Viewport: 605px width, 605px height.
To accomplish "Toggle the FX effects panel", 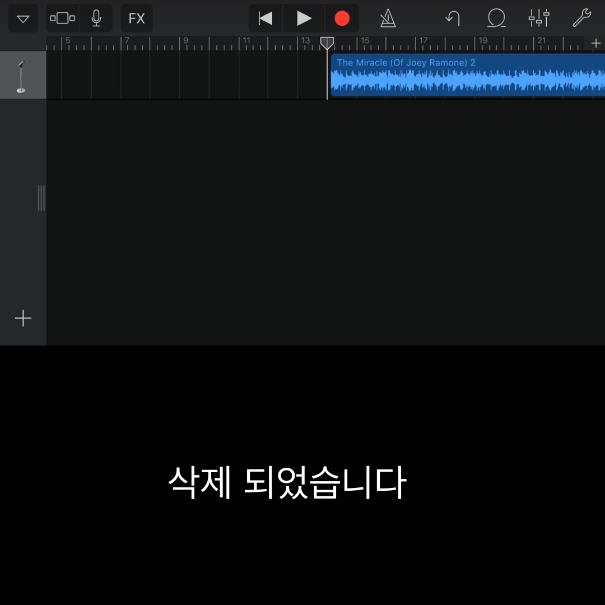I will point(137,18).
